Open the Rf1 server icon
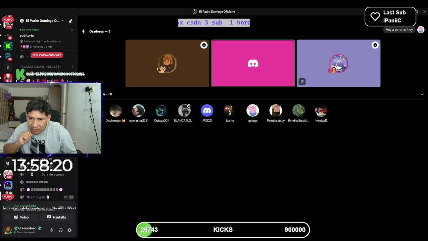The width and height of the screenshot is (428, 241). point(8,164)
